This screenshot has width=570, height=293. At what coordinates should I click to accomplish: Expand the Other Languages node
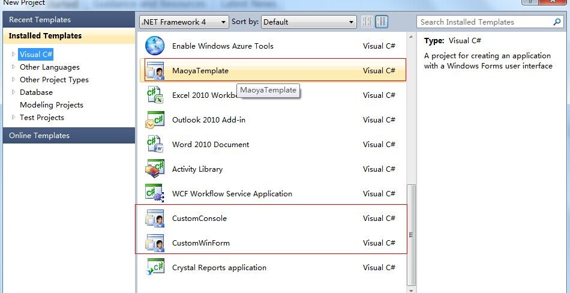pos(13,67)
